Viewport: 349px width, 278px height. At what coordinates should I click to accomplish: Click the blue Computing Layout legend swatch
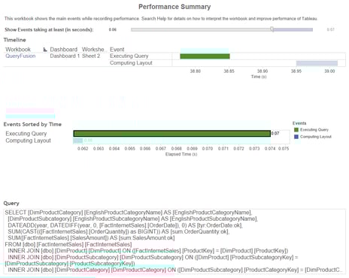pyautogui.click(x=296, y=137)
